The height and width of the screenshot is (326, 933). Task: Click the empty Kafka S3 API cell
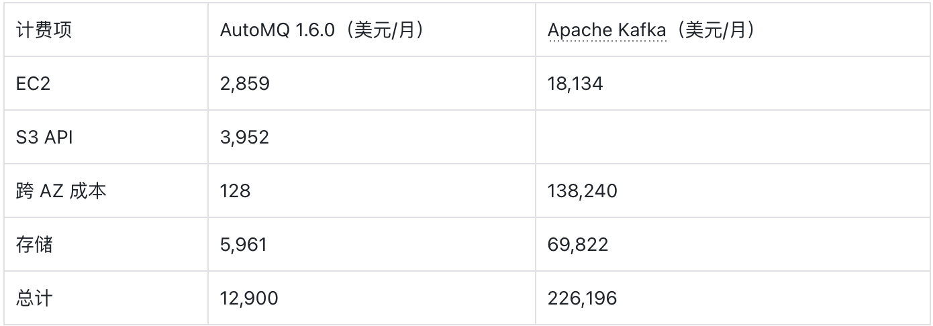click(732, 138)
